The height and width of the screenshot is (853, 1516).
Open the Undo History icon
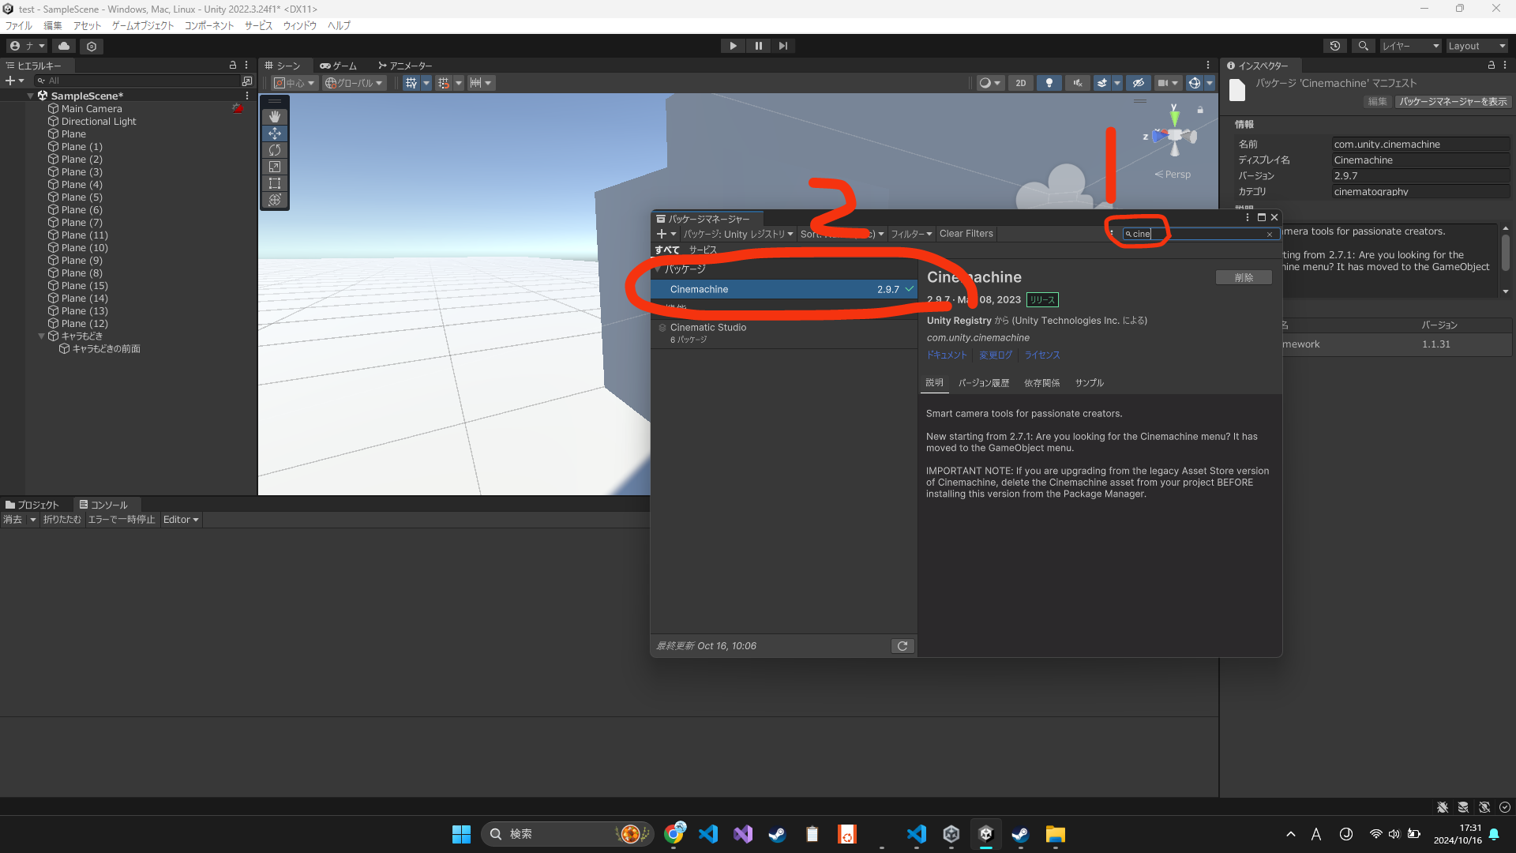[1335, 46]
